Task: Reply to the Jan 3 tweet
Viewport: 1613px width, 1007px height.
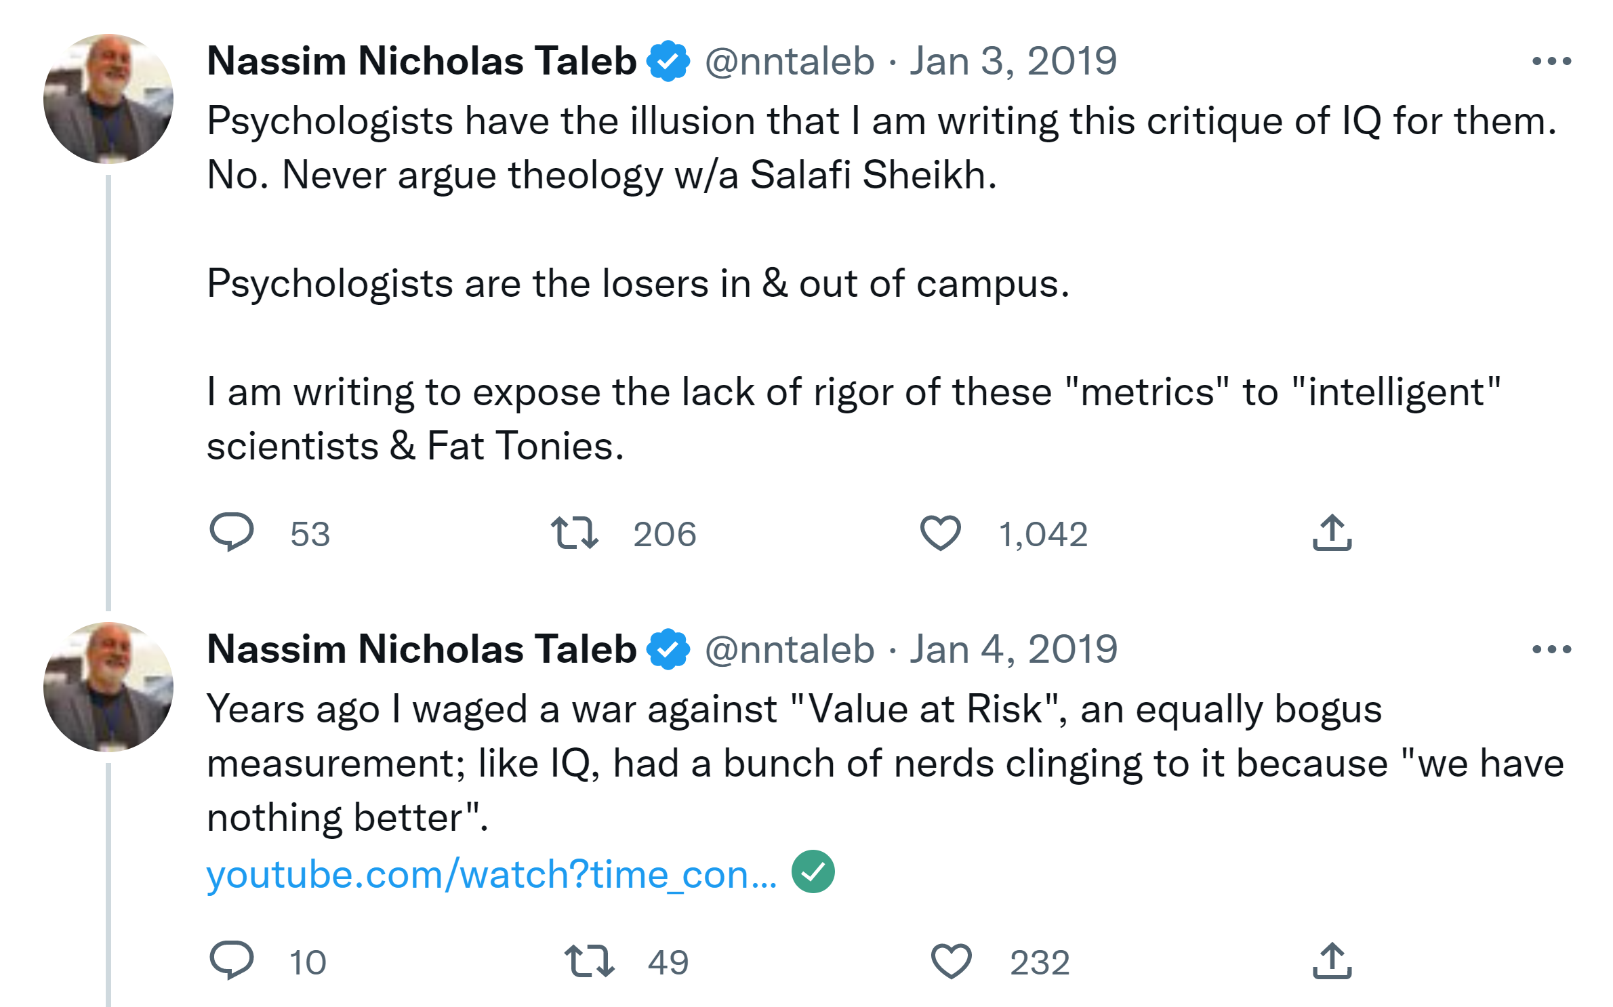Action: point(232,532)
